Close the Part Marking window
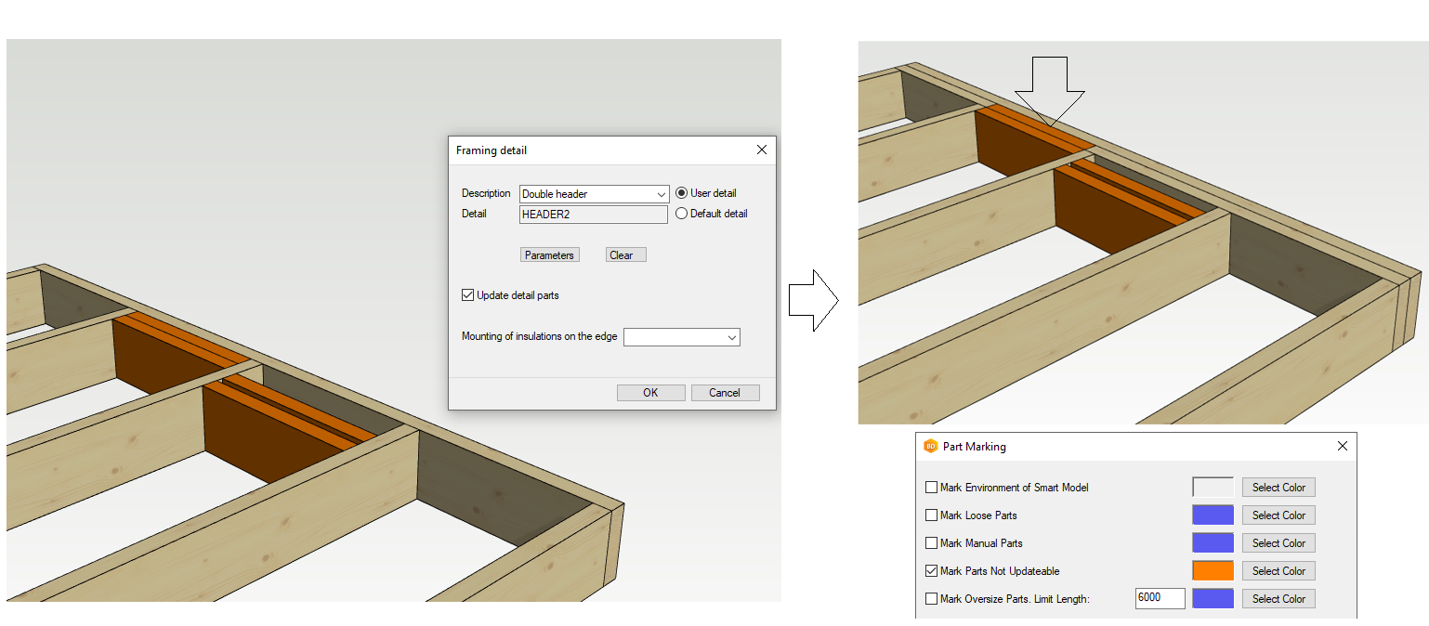 click(1342, 447)
